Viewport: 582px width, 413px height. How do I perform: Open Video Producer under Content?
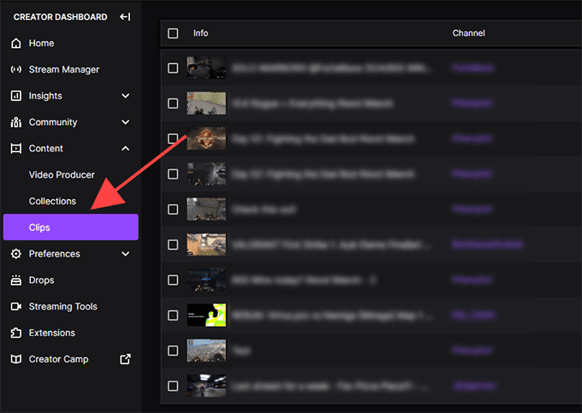coord(62,174)
